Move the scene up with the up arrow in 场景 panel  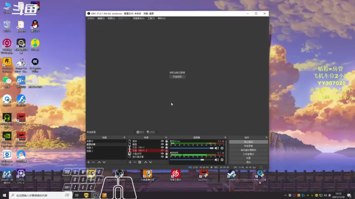[x=99, y=162]
